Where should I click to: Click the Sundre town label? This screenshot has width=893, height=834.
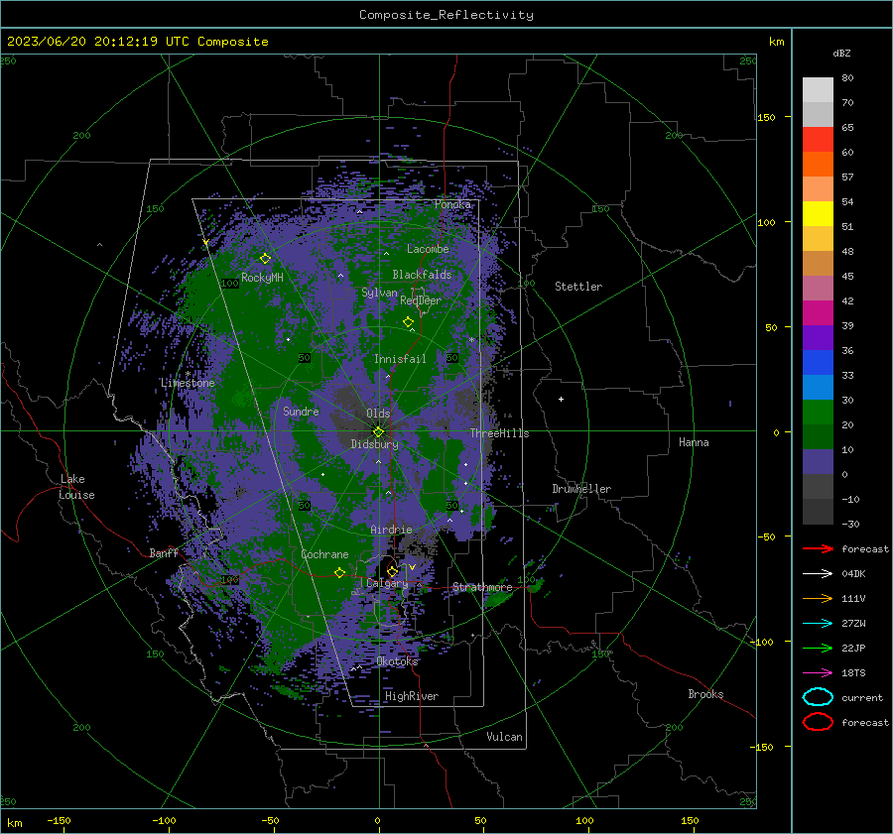click(x=301, y=411)
